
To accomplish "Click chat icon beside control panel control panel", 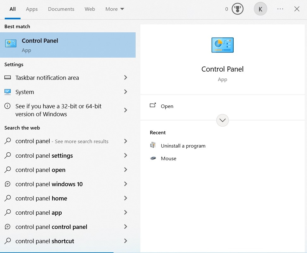I will [x=8, y=227].
